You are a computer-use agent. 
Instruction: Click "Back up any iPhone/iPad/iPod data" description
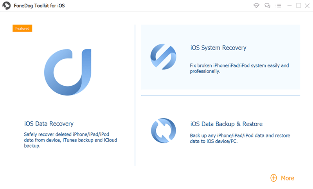point(240,138)
